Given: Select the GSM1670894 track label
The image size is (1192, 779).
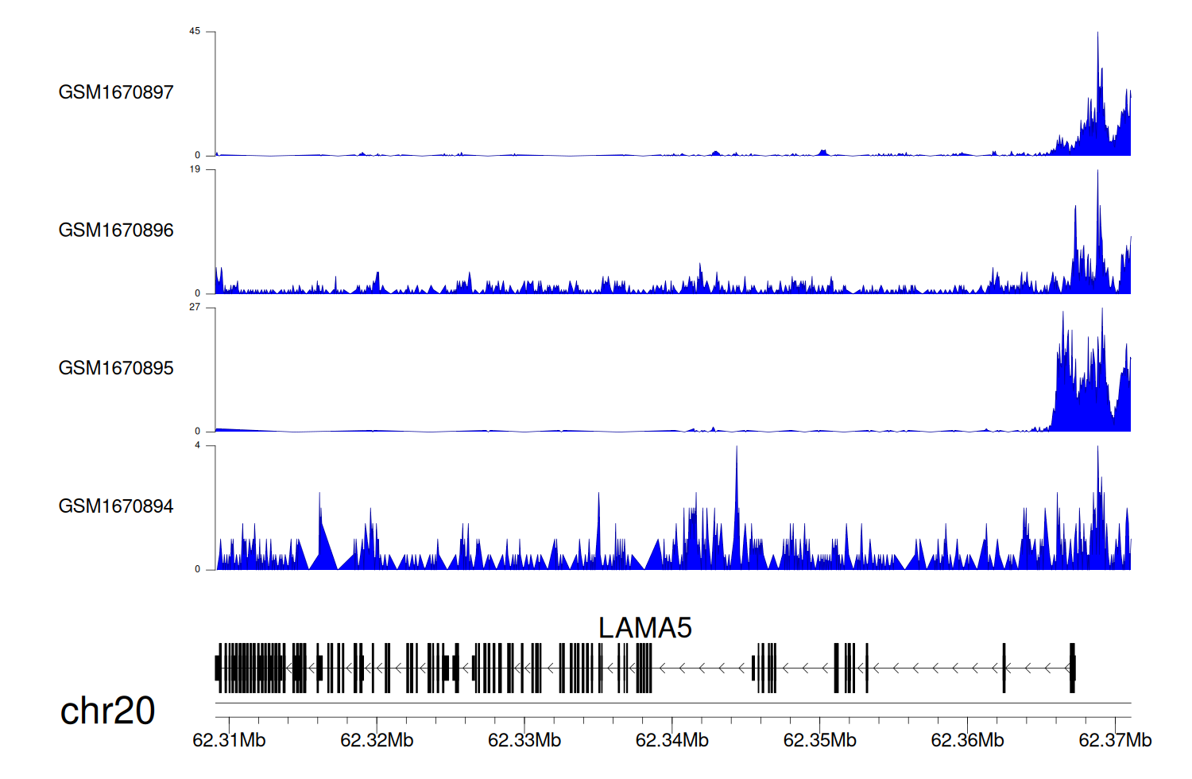Looking at the screenshot, I should point(116,506).
